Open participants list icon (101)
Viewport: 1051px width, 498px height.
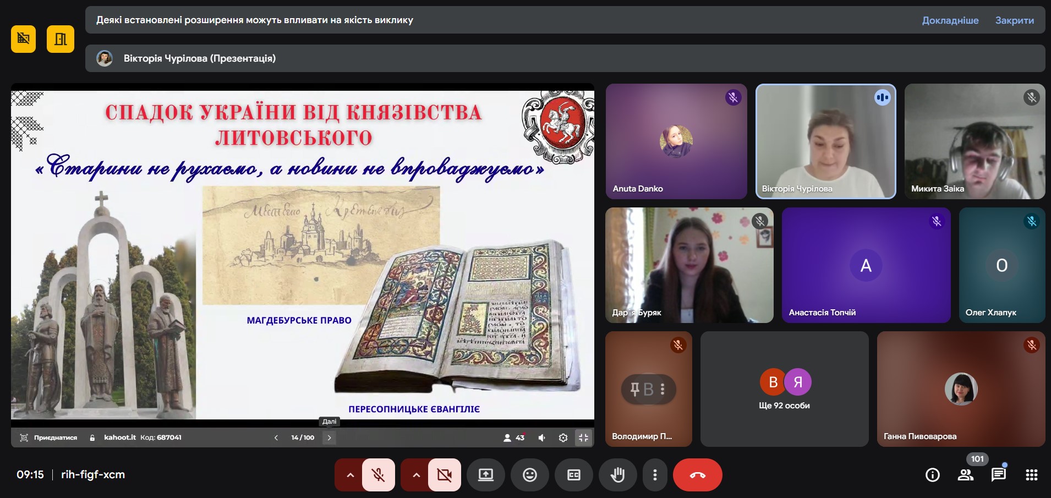click(x=966, y=475)
